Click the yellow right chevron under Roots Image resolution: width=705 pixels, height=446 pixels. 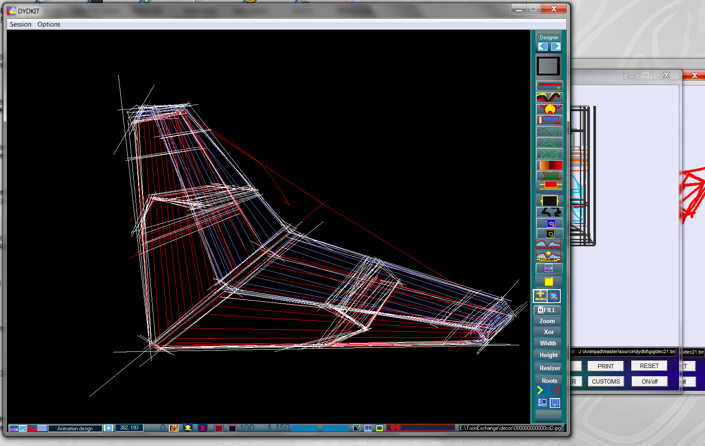point(541,390)
